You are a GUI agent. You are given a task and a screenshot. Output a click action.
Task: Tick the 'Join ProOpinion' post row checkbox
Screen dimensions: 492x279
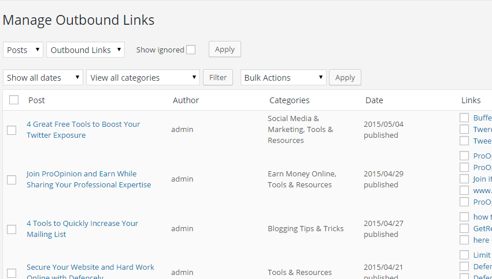pyautogui.click(x=12, y=180)
